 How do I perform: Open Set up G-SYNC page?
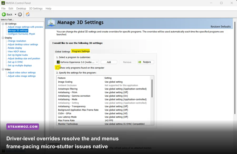click(16, 62)
